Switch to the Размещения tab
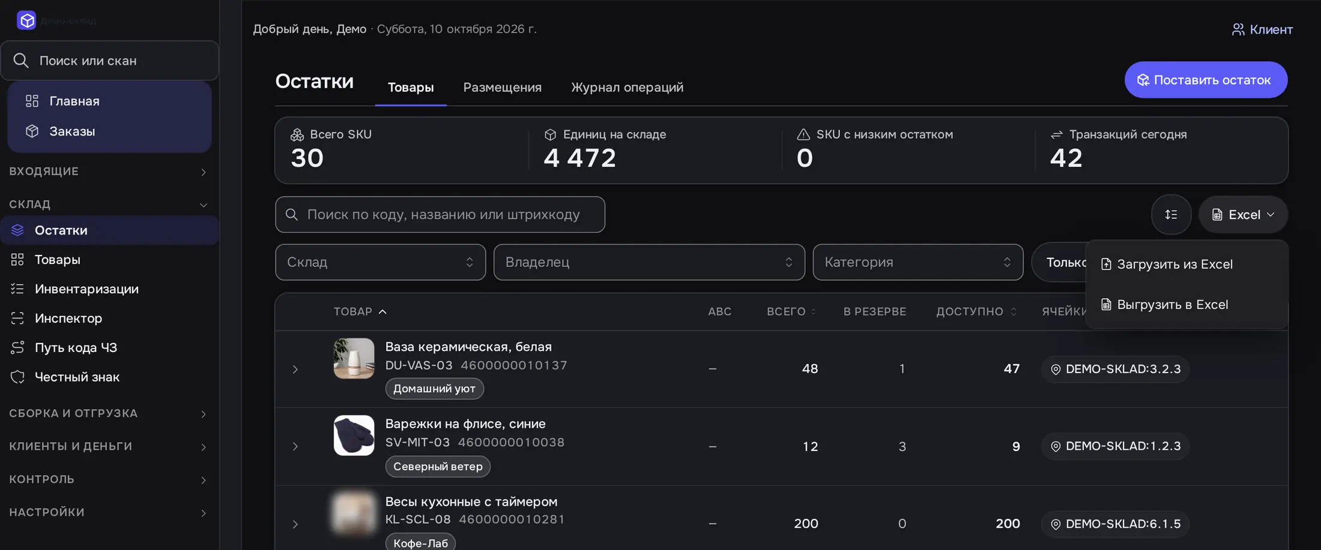Viewport: 1321px width, 550px height. (x=502, y=88)
